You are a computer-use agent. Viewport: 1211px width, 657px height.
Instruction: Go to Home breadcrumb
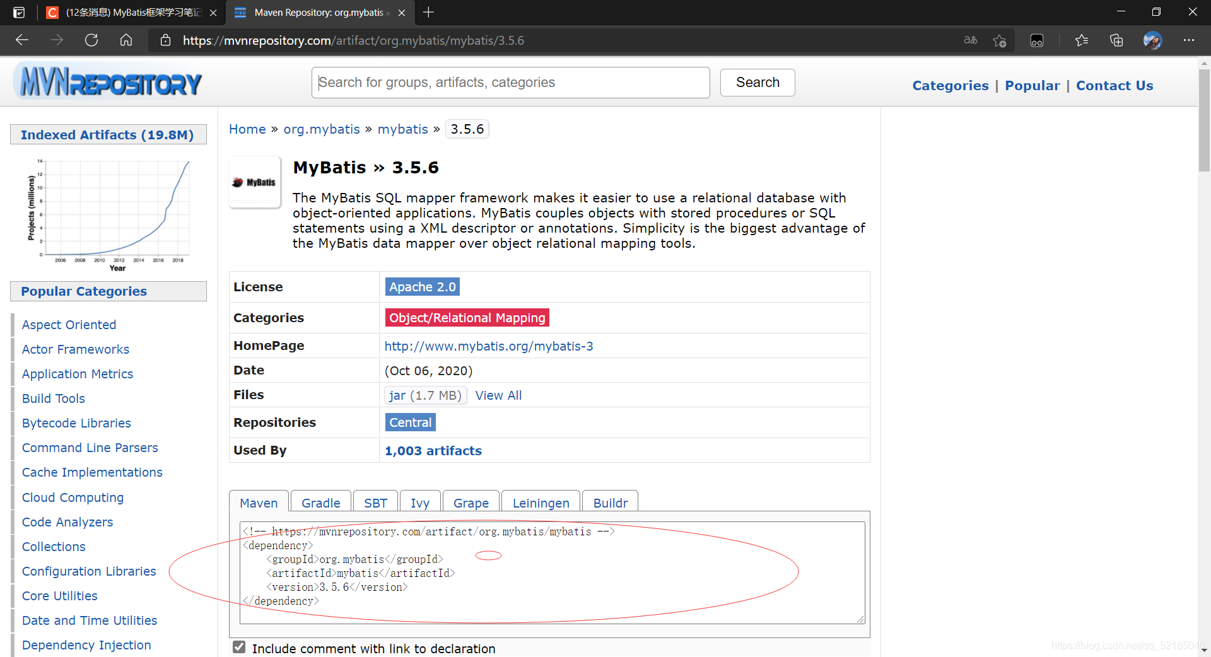click(247, 129)
